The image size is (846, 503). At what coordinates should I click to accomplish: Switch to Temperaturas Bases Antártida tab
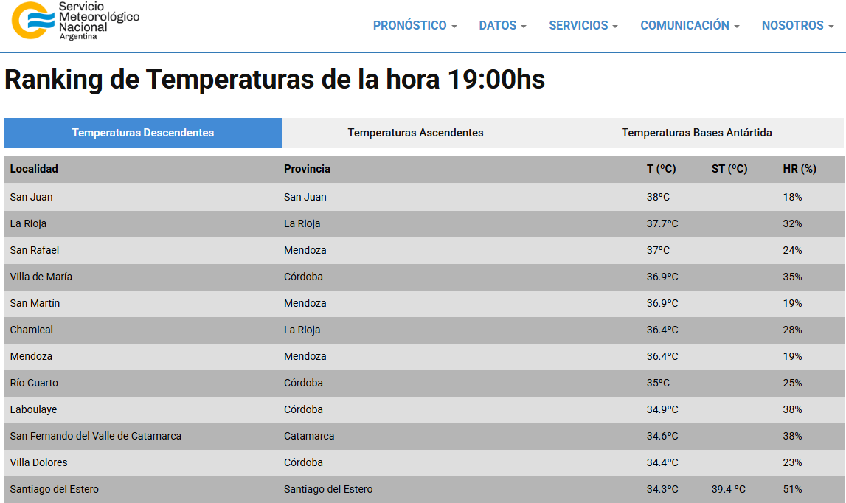(x=696, y=133)
